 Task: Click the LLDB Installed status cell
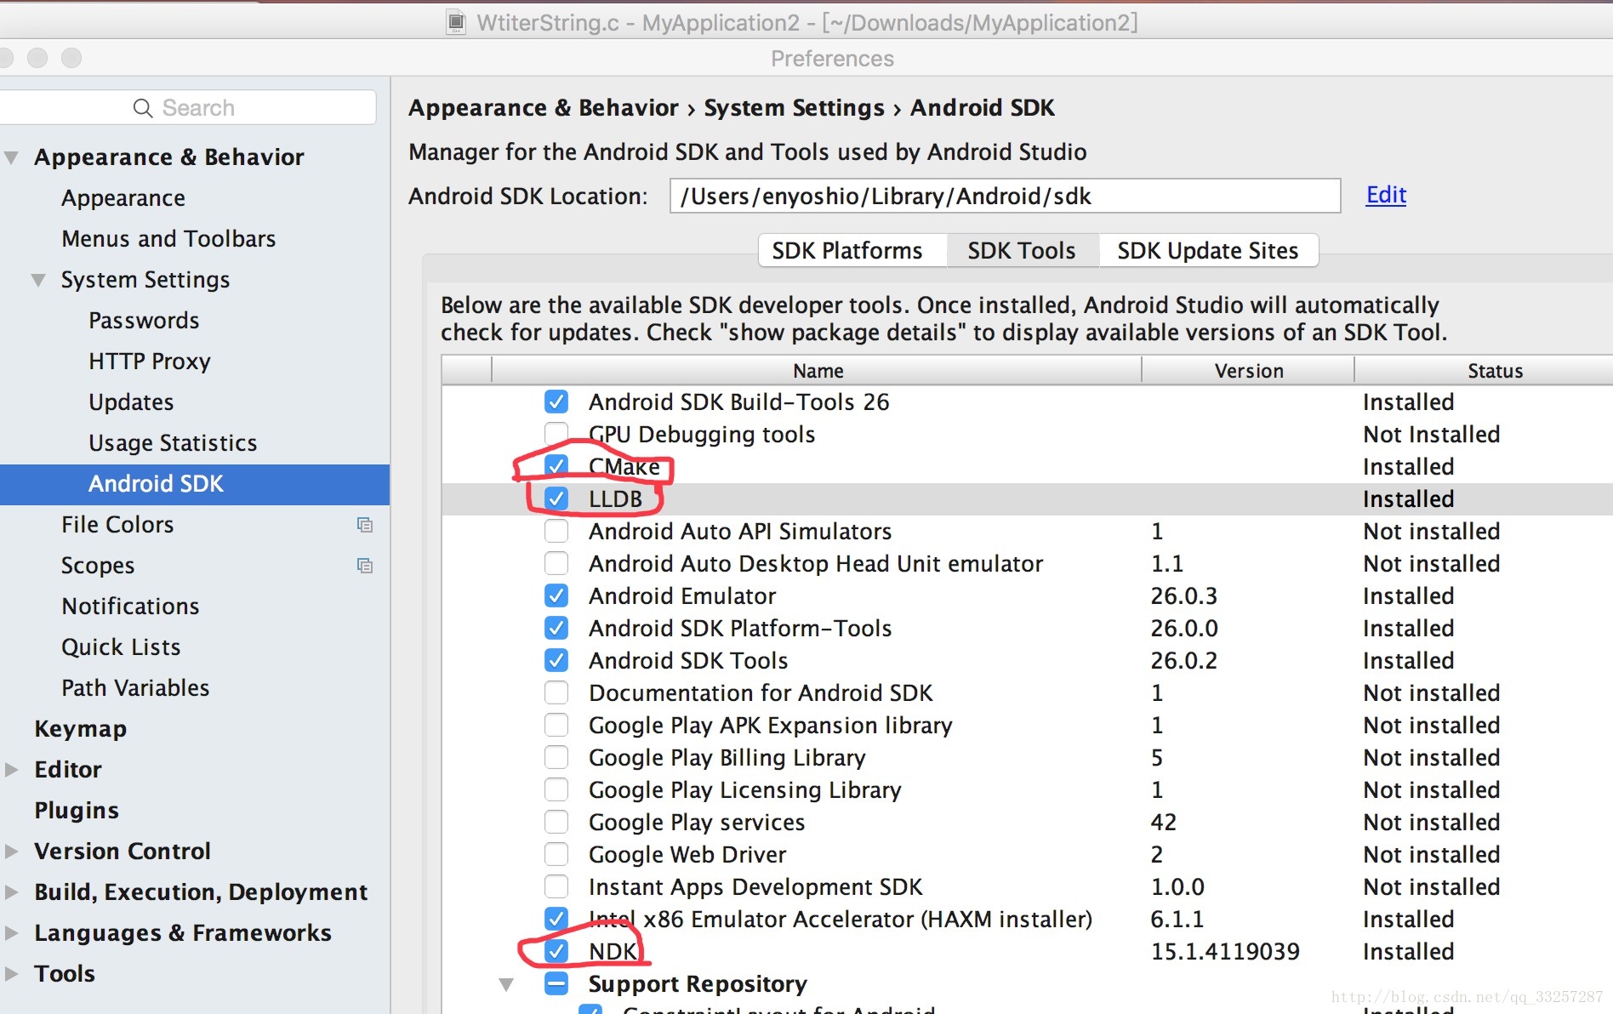point(1409,498)
